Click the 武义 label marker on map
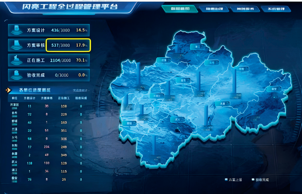Viewport: 302px width, 194px height. [x=177, y=119]
